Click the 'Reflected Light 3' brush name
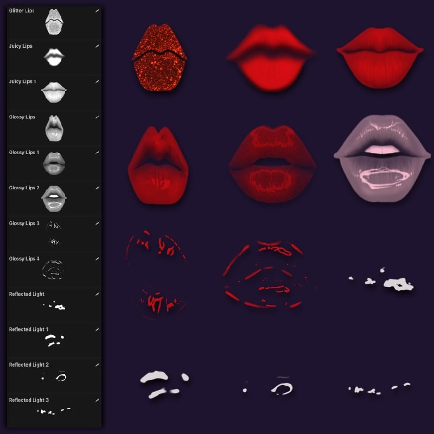This screenshot has width=434, height=434. click(x=29, y=400)
